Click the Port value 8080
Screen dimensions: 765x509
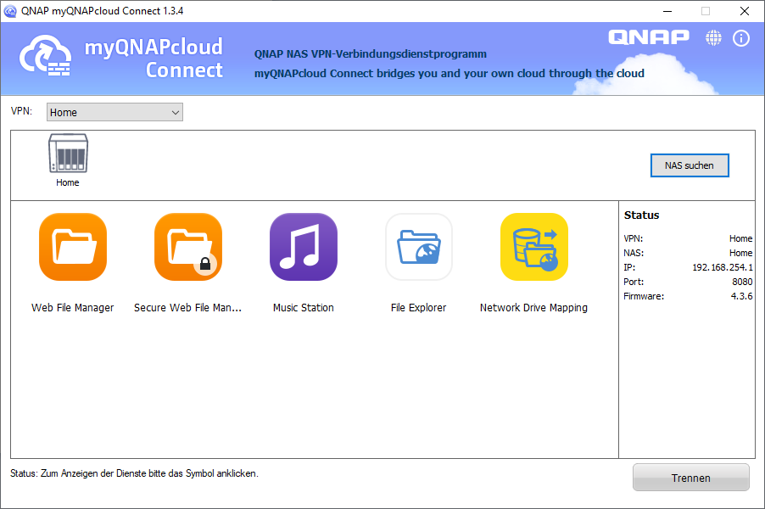[742, 282]
